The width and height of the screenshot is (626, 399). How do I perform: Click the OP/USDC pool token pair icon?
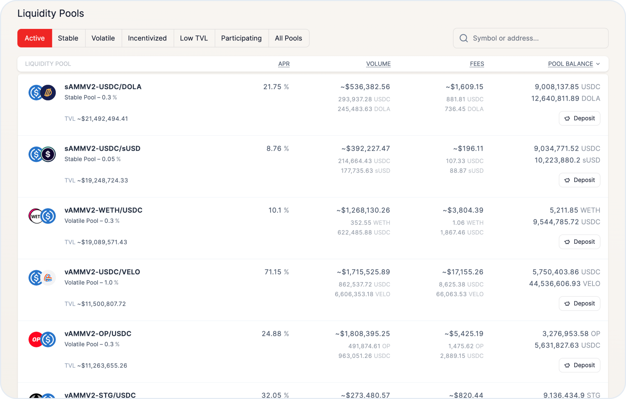coord(42,339)
